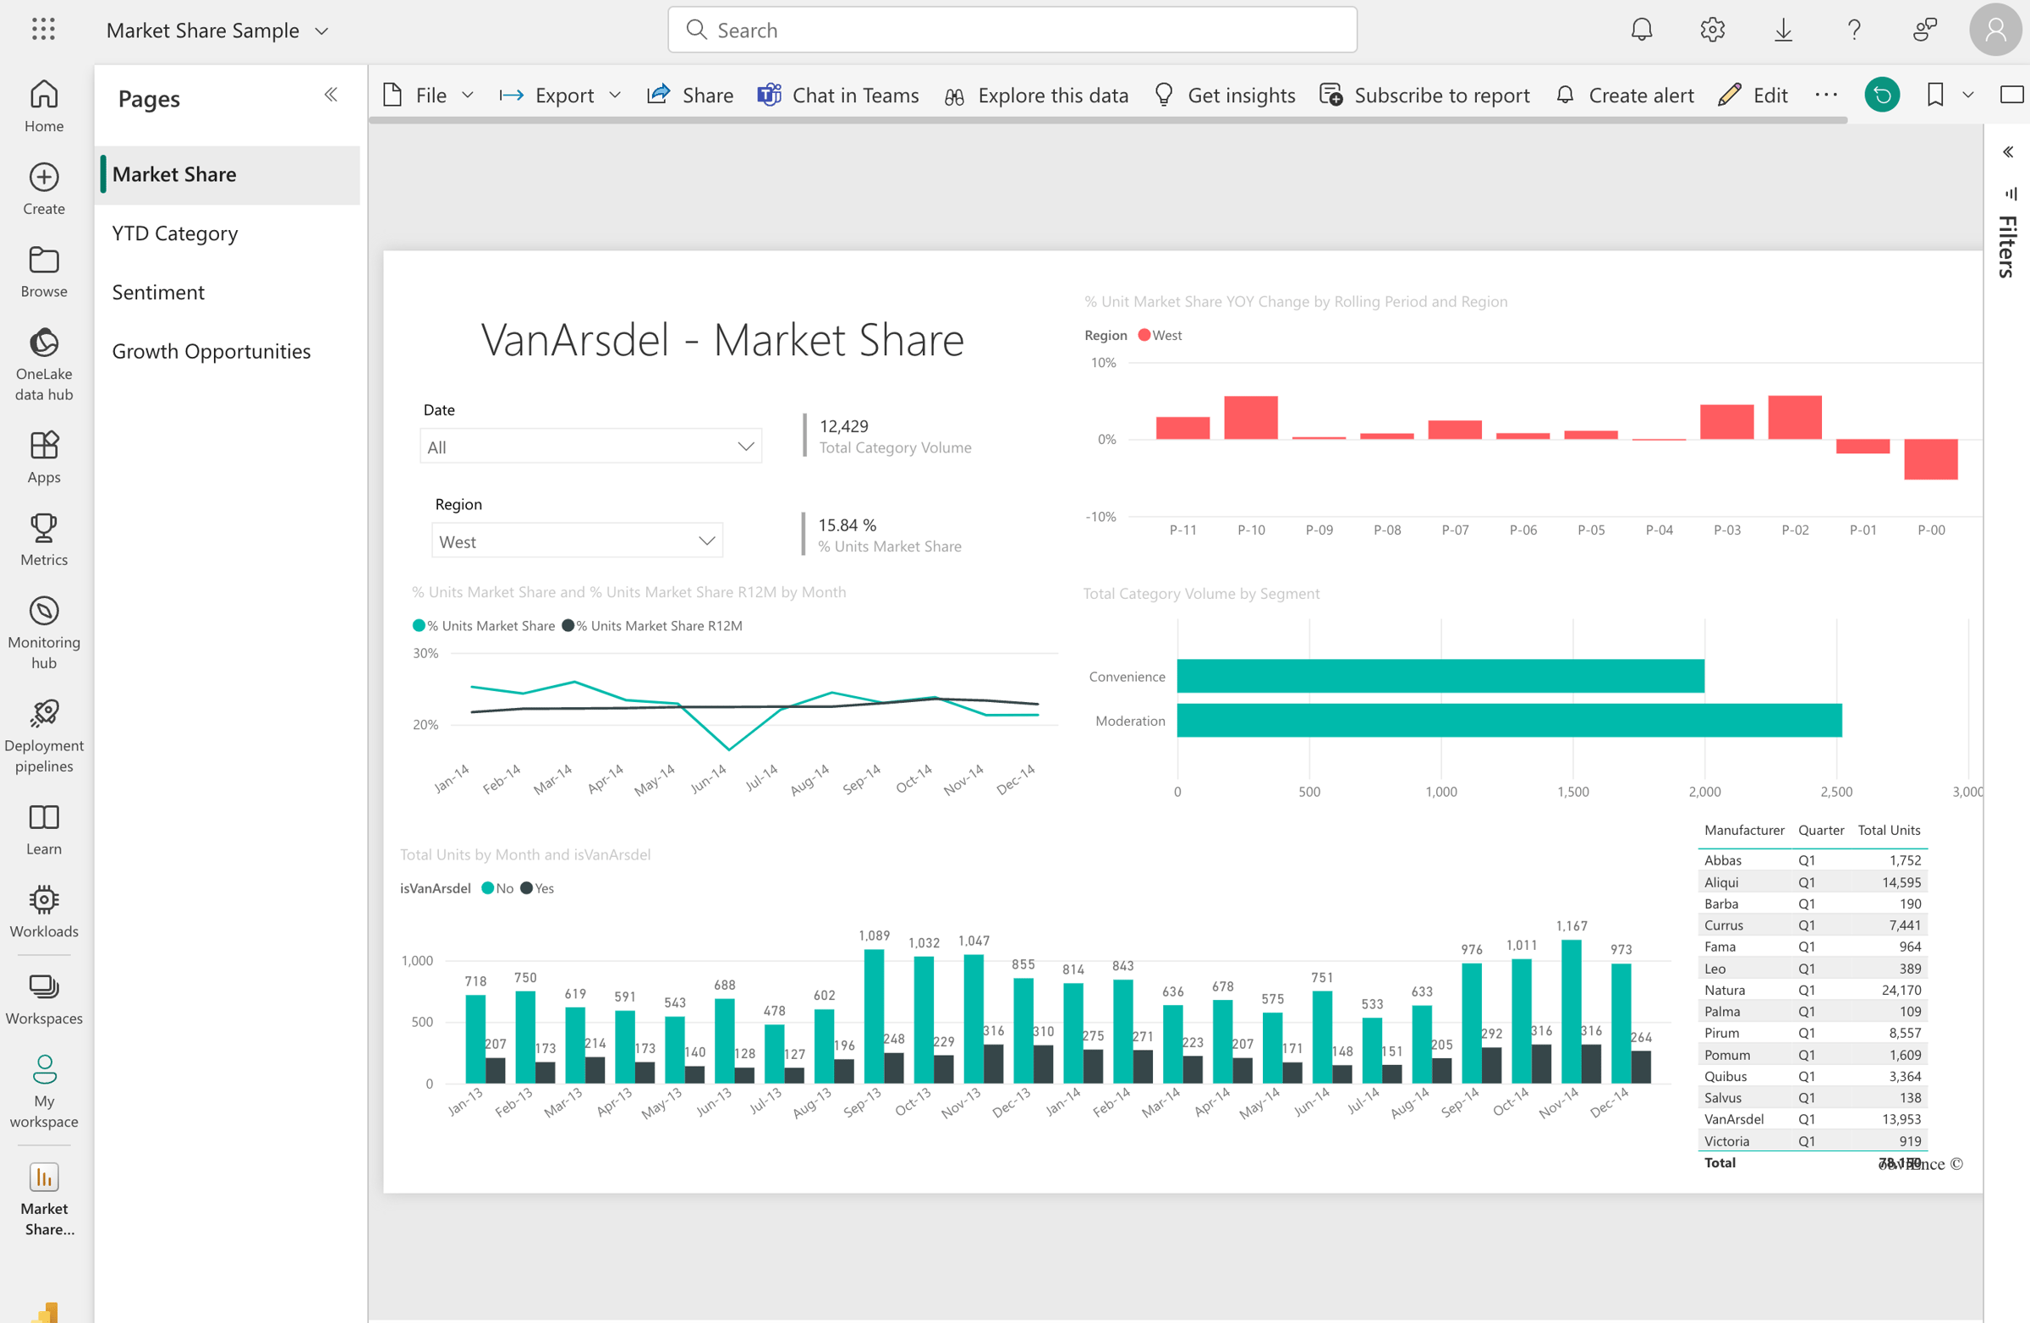The width and height of the screenshot is (2030, 1323).
Task: Open Explore this data
Action: coord(1036,95)
